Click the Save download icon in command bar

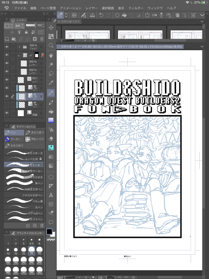tap(92, 15)
